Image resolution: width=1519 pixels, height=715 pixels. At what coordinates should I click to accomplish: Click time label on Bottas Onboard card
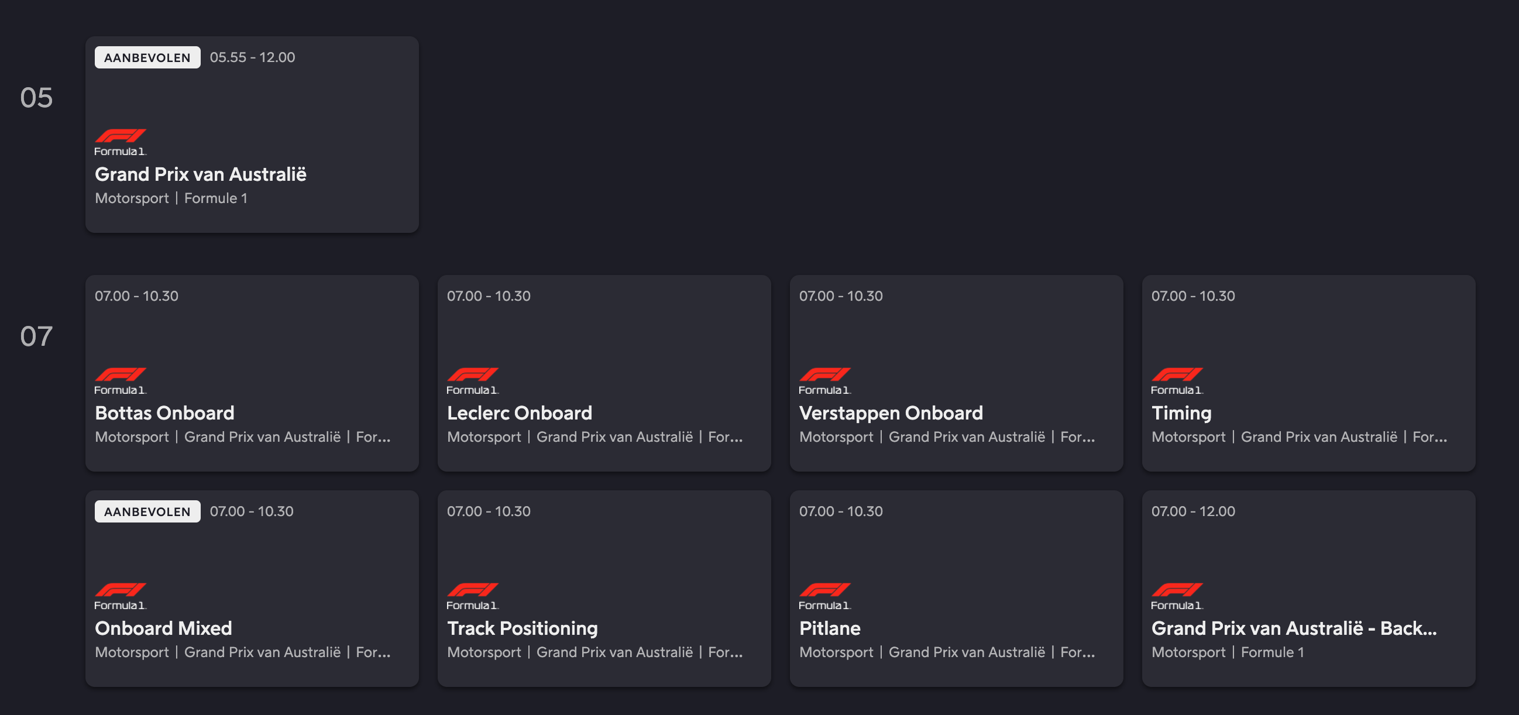(x=136, y=296)
